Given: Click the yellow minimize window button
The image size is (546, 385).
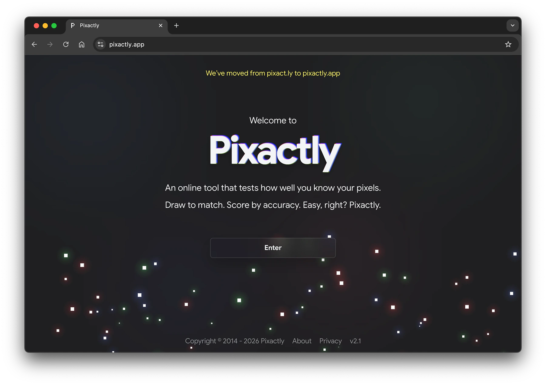Looking at the screenshot, I should click(45, 25).
